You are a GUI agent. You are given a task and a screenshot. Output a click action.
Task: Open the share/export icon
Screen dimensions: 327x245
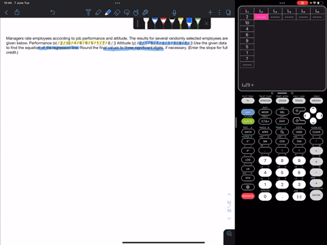[x=17, y=12]
